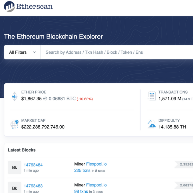This screenshot has width=193, height=193.
Task: Click The Ethereum Blockchain Explorer heading
Action: click(x=53, y=37)
